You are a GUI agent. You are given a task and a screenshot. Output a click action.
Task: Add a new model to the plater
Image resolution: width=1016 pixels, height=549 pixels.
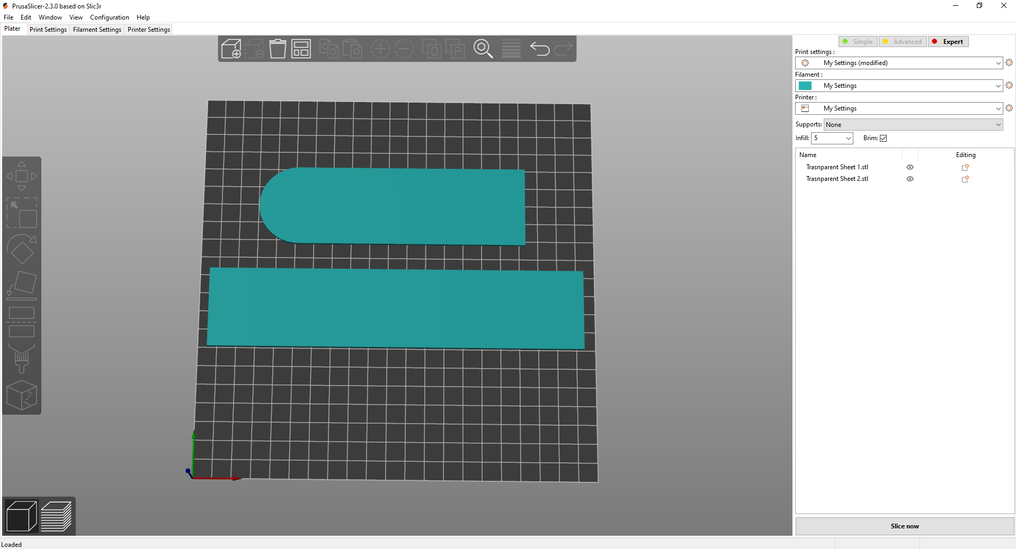(x=231, y=49)
